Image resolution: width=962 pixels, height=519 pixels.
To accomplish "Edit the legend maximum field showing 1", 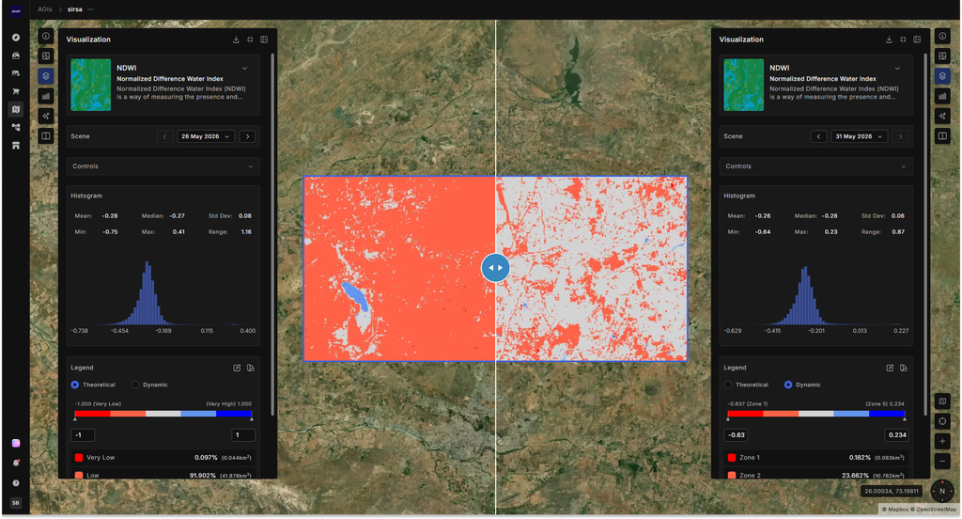I will point(243,435).
